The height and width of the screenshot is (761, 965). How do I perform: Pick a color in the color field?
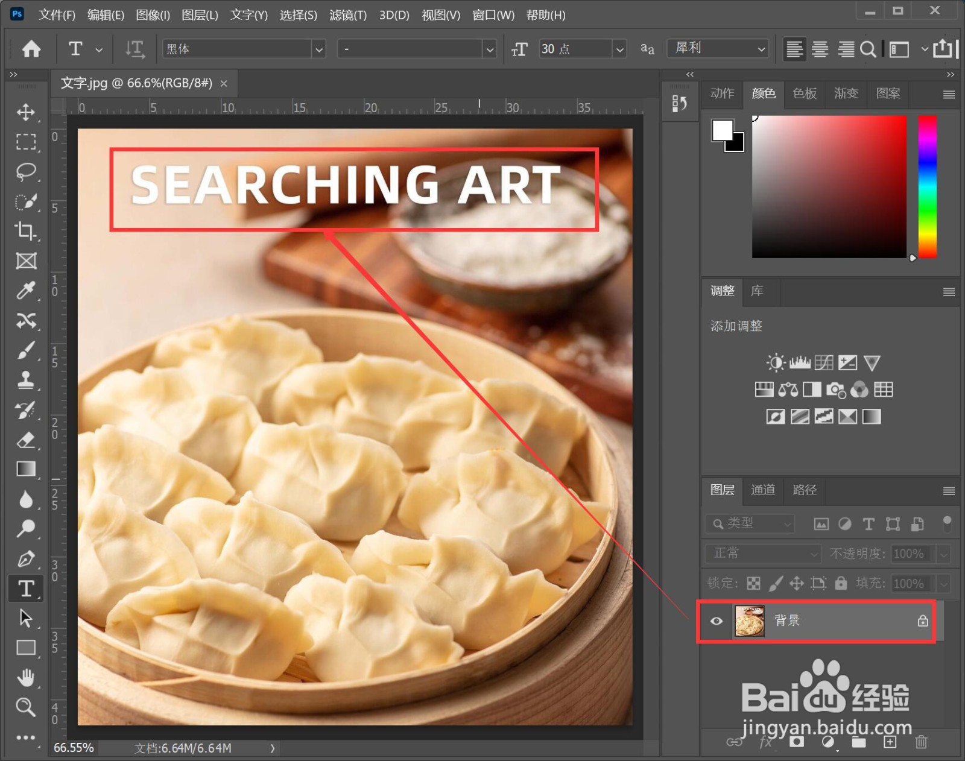point(829,187)
